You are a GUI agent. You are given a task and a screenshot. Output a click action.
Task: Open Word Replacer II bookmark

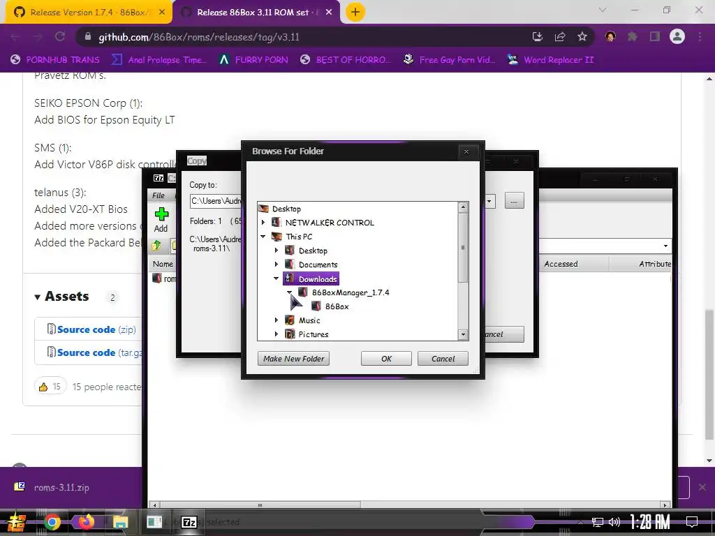pyautogui.click(x=550, y=60)
